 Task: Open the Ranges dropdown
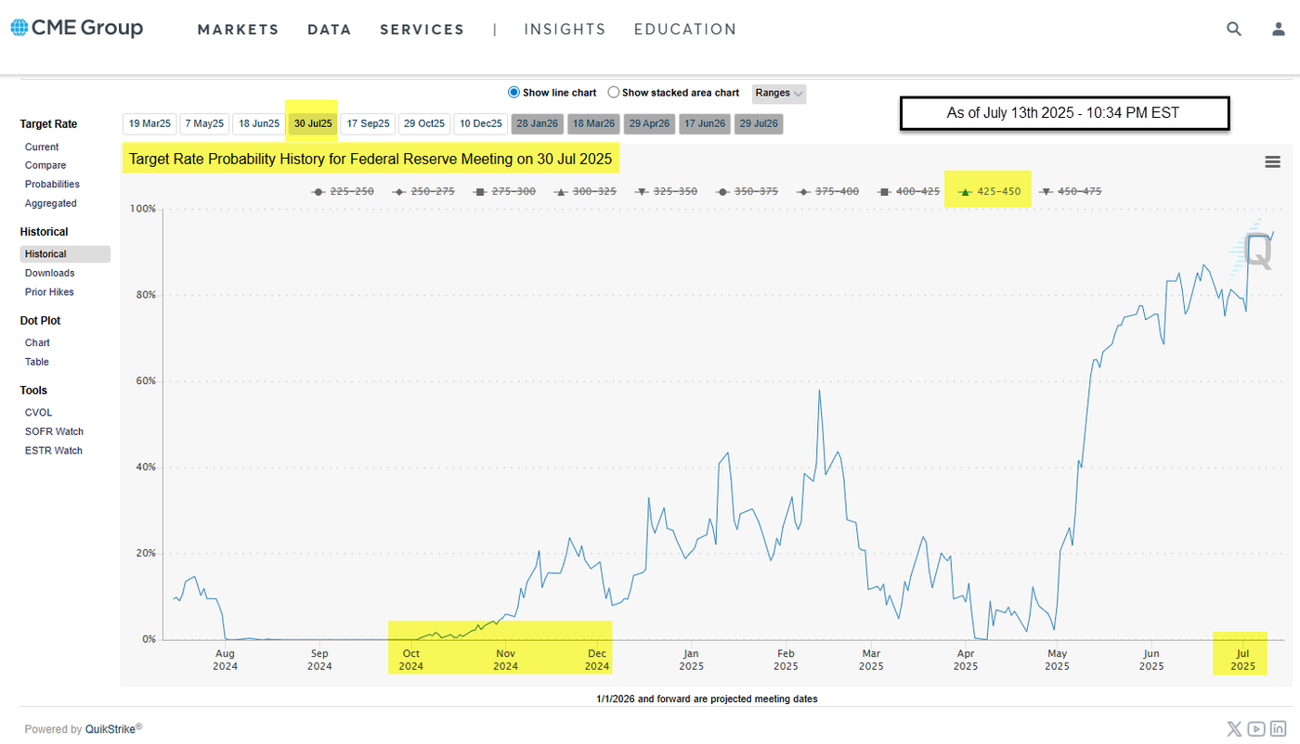778,94
